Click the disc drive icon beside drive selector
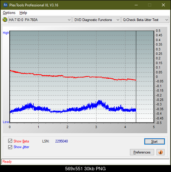Image resolution: width=171 pixels, height=172 pixels. pos(5,20)
